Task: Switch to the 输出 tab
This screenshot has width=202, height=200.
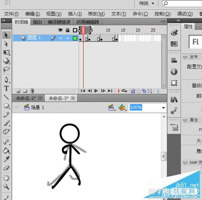Action: pos(38,22)
